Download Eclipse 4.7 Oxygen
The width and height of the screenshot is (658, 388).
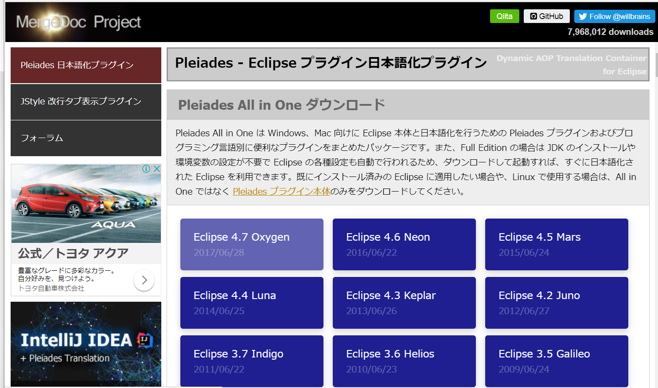click(x=252, y=244)
